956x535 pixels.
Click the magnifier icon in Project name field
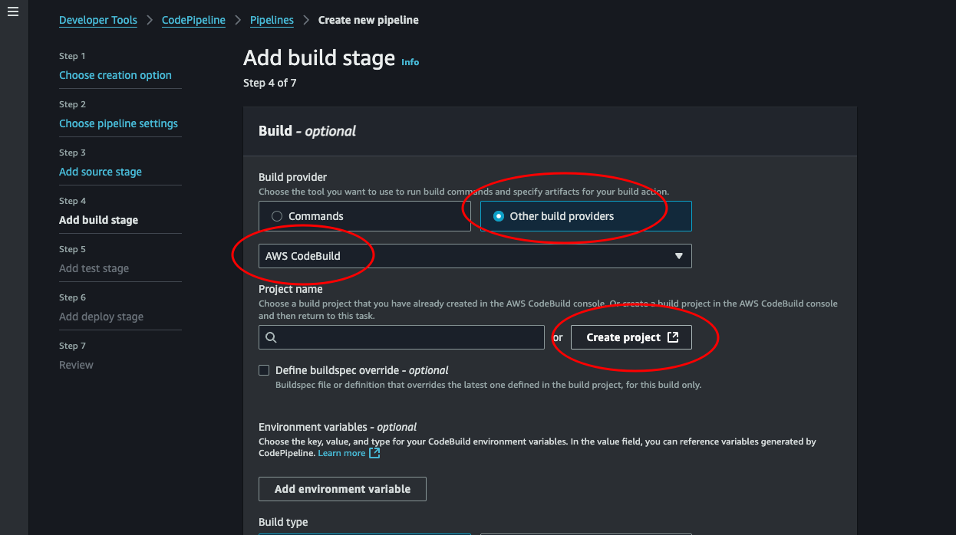coord(272,337)
